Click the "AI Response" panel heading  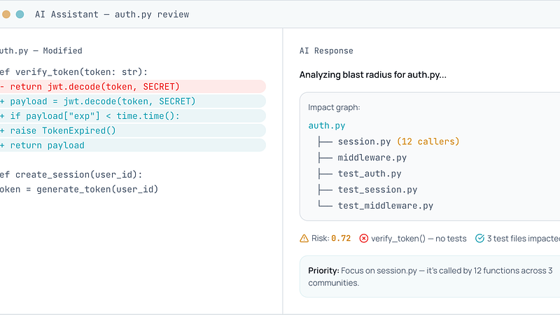click(x=326, y=50)
